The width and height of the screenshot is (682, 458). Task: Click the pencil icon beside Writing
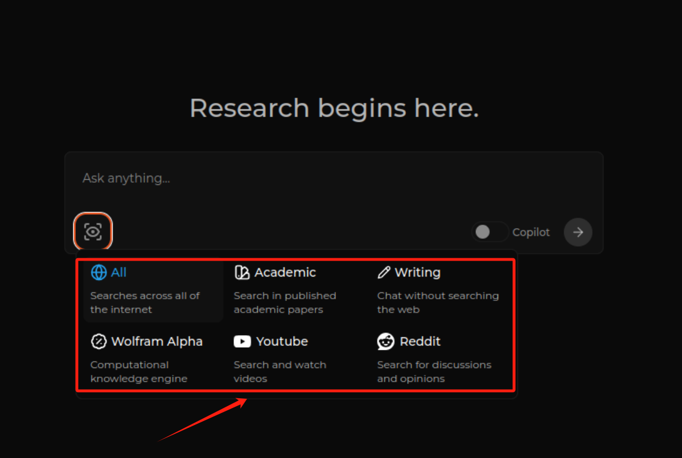tap(384, 273)
